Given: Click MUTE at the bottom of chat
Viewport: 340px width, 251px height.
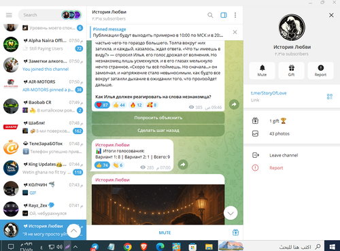Looking at the screenshot, I should [165, 233].
